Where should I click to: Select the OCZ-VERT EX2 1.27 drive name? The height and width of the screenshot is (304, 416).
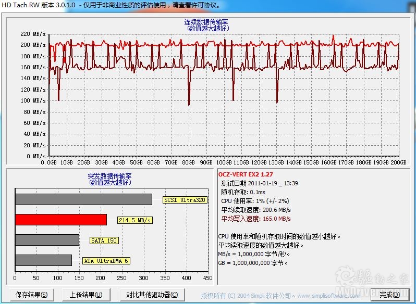(x=246, y=174)
